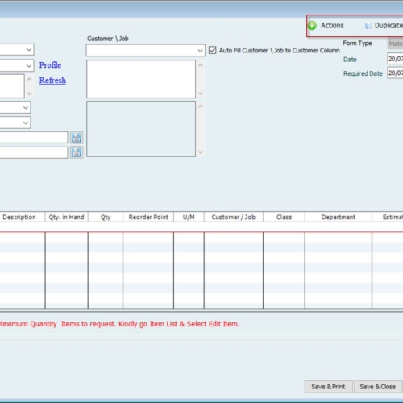
Task: Click the Save & Print button
Action: pos(328,387)
